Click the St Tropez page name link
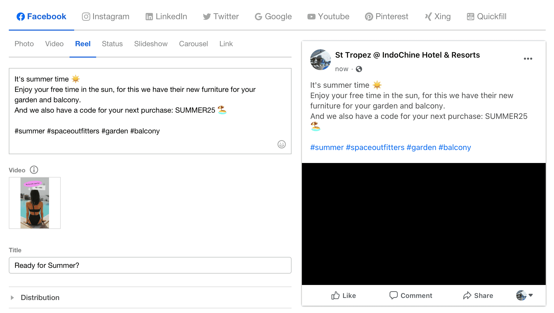This screenshot has width=554, height=313. point(407,55)
